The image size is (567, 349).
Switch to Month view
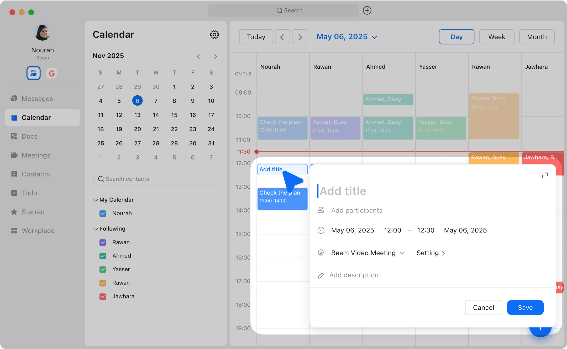(537, 37)
